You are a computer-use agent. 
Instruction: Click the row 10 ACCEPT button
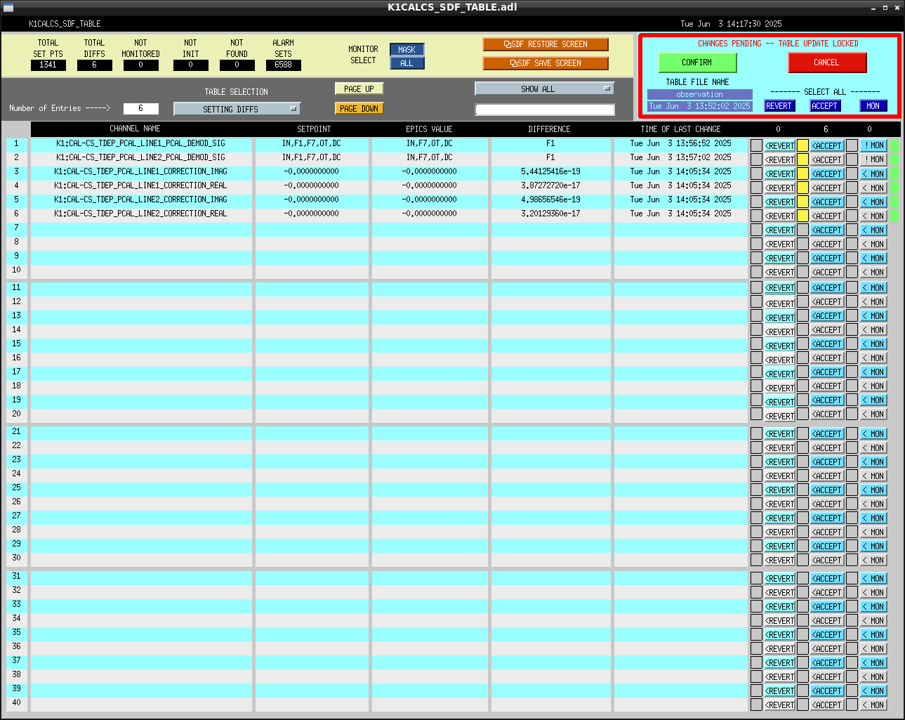[827, 273]
